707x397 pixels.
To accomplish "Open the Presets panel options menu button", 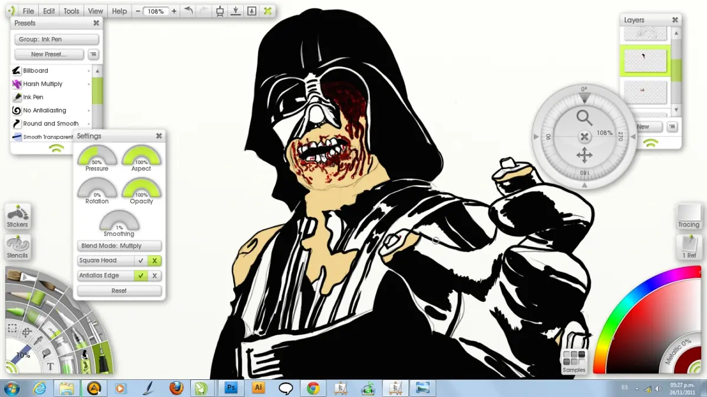I will [x=93, y=54].
